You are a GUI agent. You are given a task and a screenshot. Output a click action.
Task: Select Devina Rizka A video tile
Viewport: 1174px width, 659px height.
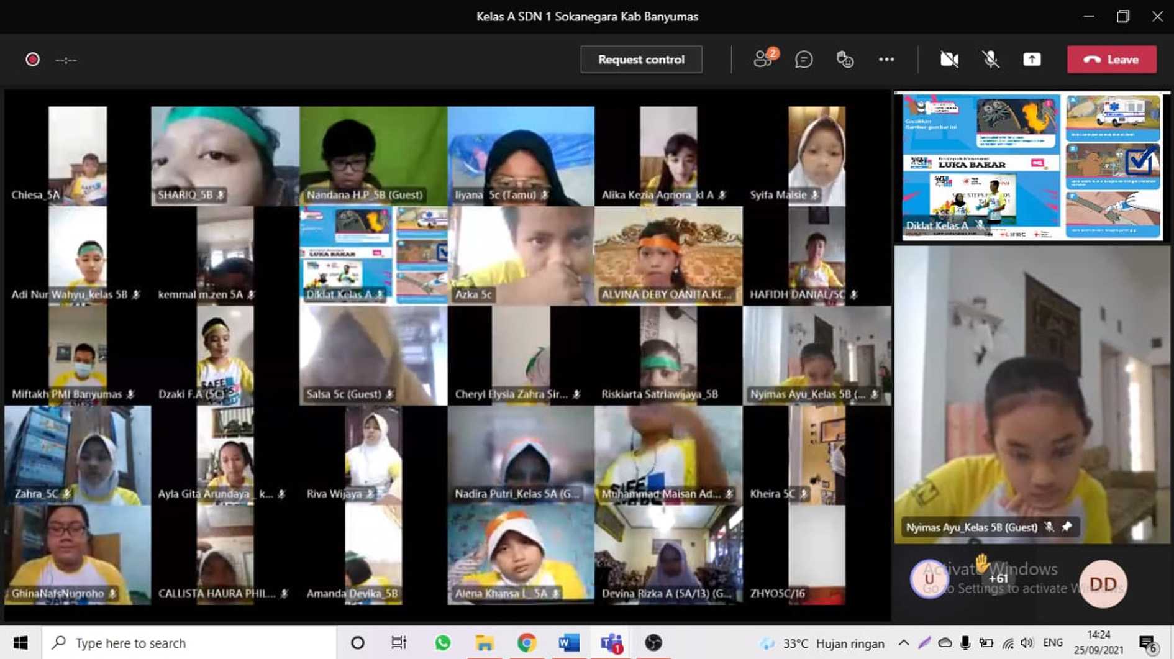tap(668, 555)
